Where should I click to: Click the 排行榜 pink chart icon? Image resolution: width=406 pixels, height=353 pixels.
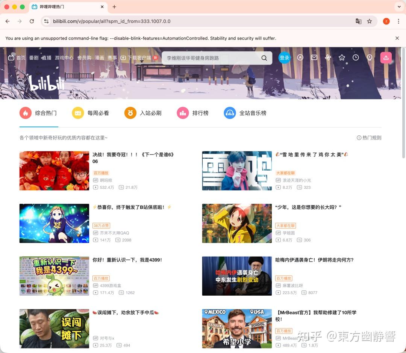pos(183,113)
